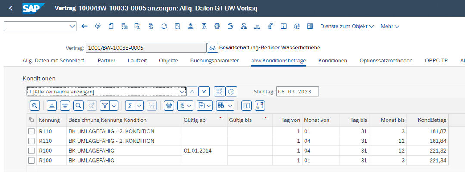Screen dimensions: 465x176
Task: Click into the Stichtag date field
Action: 297,91
